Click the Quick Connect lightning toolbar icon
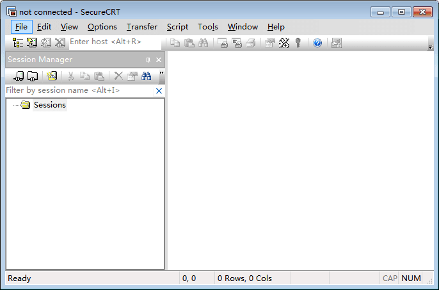This screenshot has width=439, height=290. (x=31, y=42)
